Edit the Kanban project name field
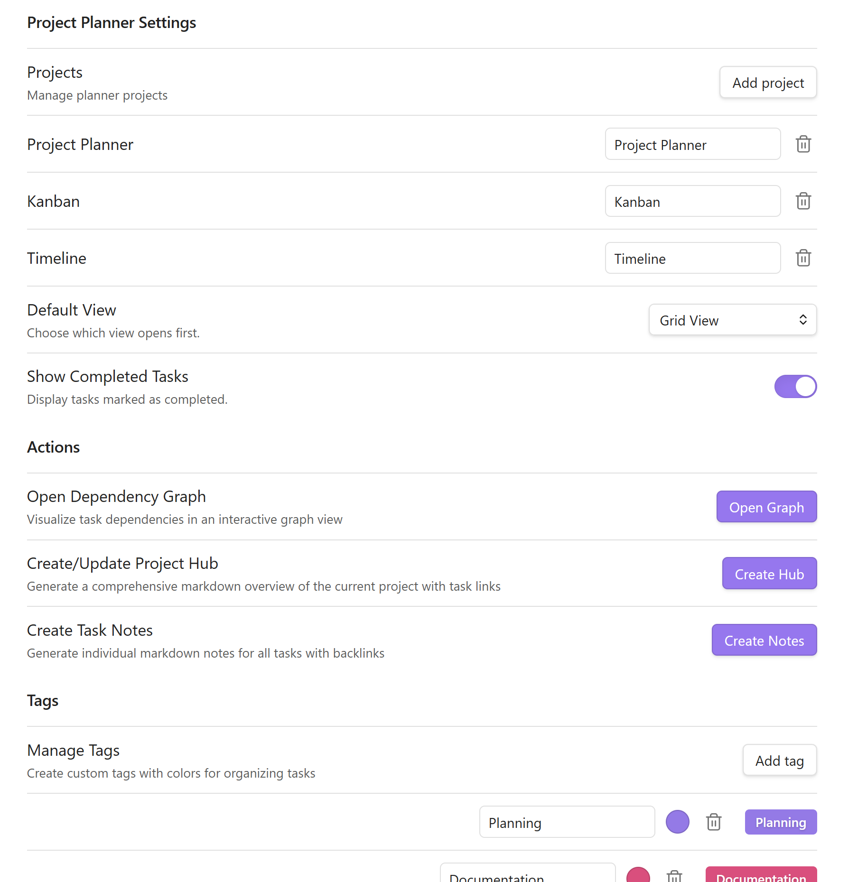This screenshot has width=867, height=882. point(692,201)
